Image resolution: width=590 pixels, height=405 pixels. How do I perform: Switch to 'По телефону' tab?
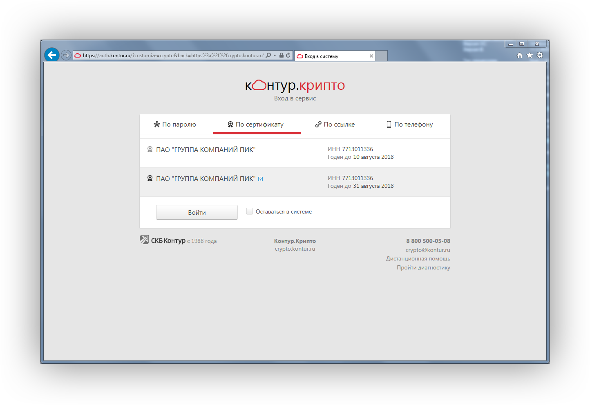tap(410, 125)
